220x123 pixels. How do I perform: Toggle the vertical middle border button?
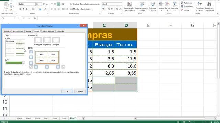click(47, 67)
